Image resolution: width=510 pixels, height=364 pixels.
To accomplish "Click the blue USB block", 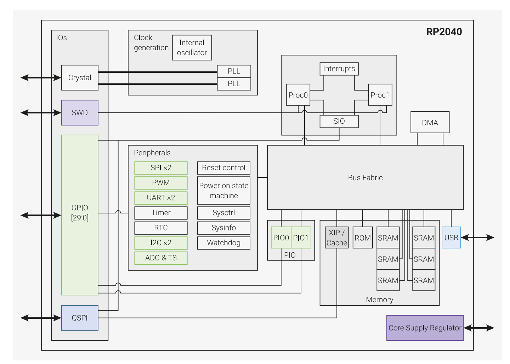I will click(x=451, y=237).
